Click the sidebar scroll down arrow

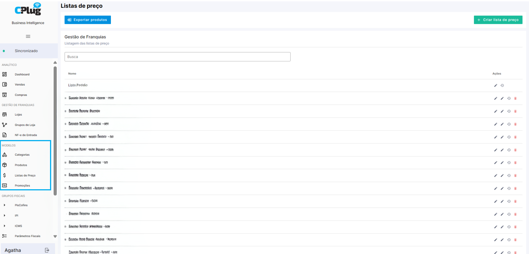click(x=55, y=236)
